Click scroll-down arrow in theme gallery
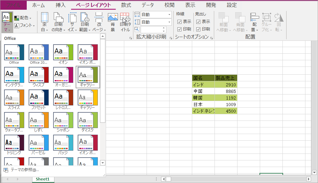 103,163
